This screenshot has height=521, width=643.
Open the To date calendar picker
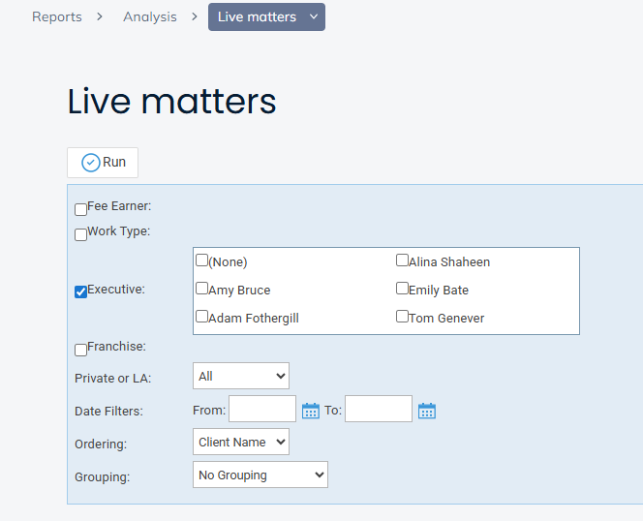pyautogui.click(x=427, y=411)
